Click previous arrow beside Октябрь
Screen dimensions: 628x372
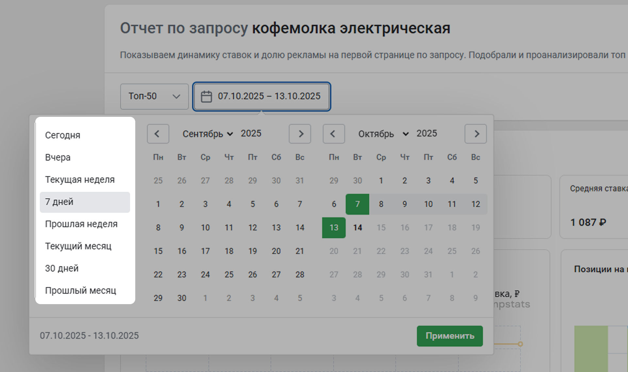334,134
